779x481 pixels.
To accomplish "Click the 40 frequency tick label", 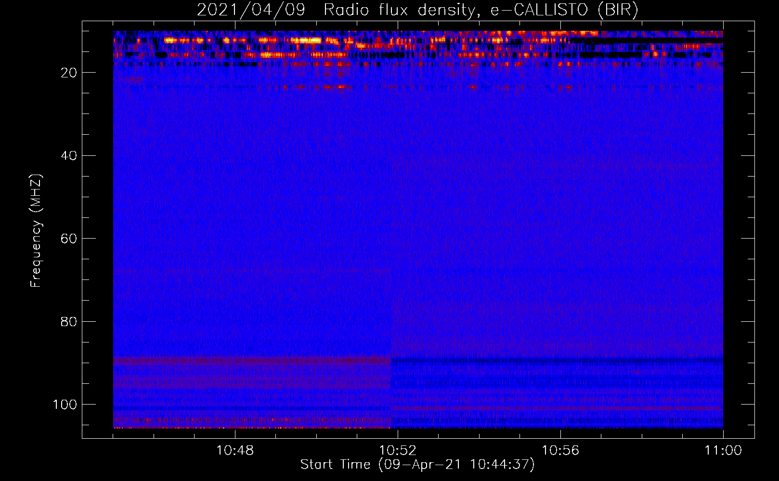I will [x=69, y=156].
